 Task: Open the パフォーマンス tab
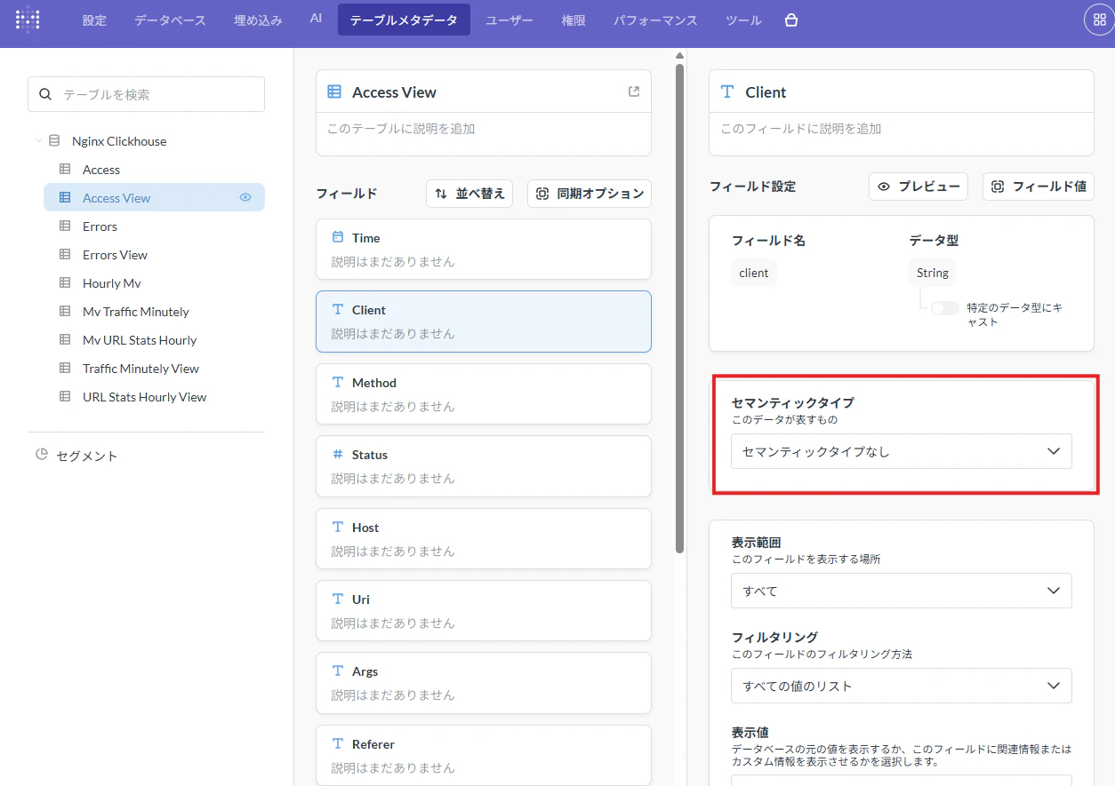pyautogui.click(x=655, y=20)
